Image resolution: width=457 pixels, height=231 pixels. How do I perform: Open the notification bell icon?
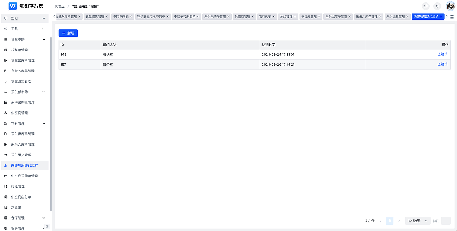pyautogui.click(x=437, y=6)
